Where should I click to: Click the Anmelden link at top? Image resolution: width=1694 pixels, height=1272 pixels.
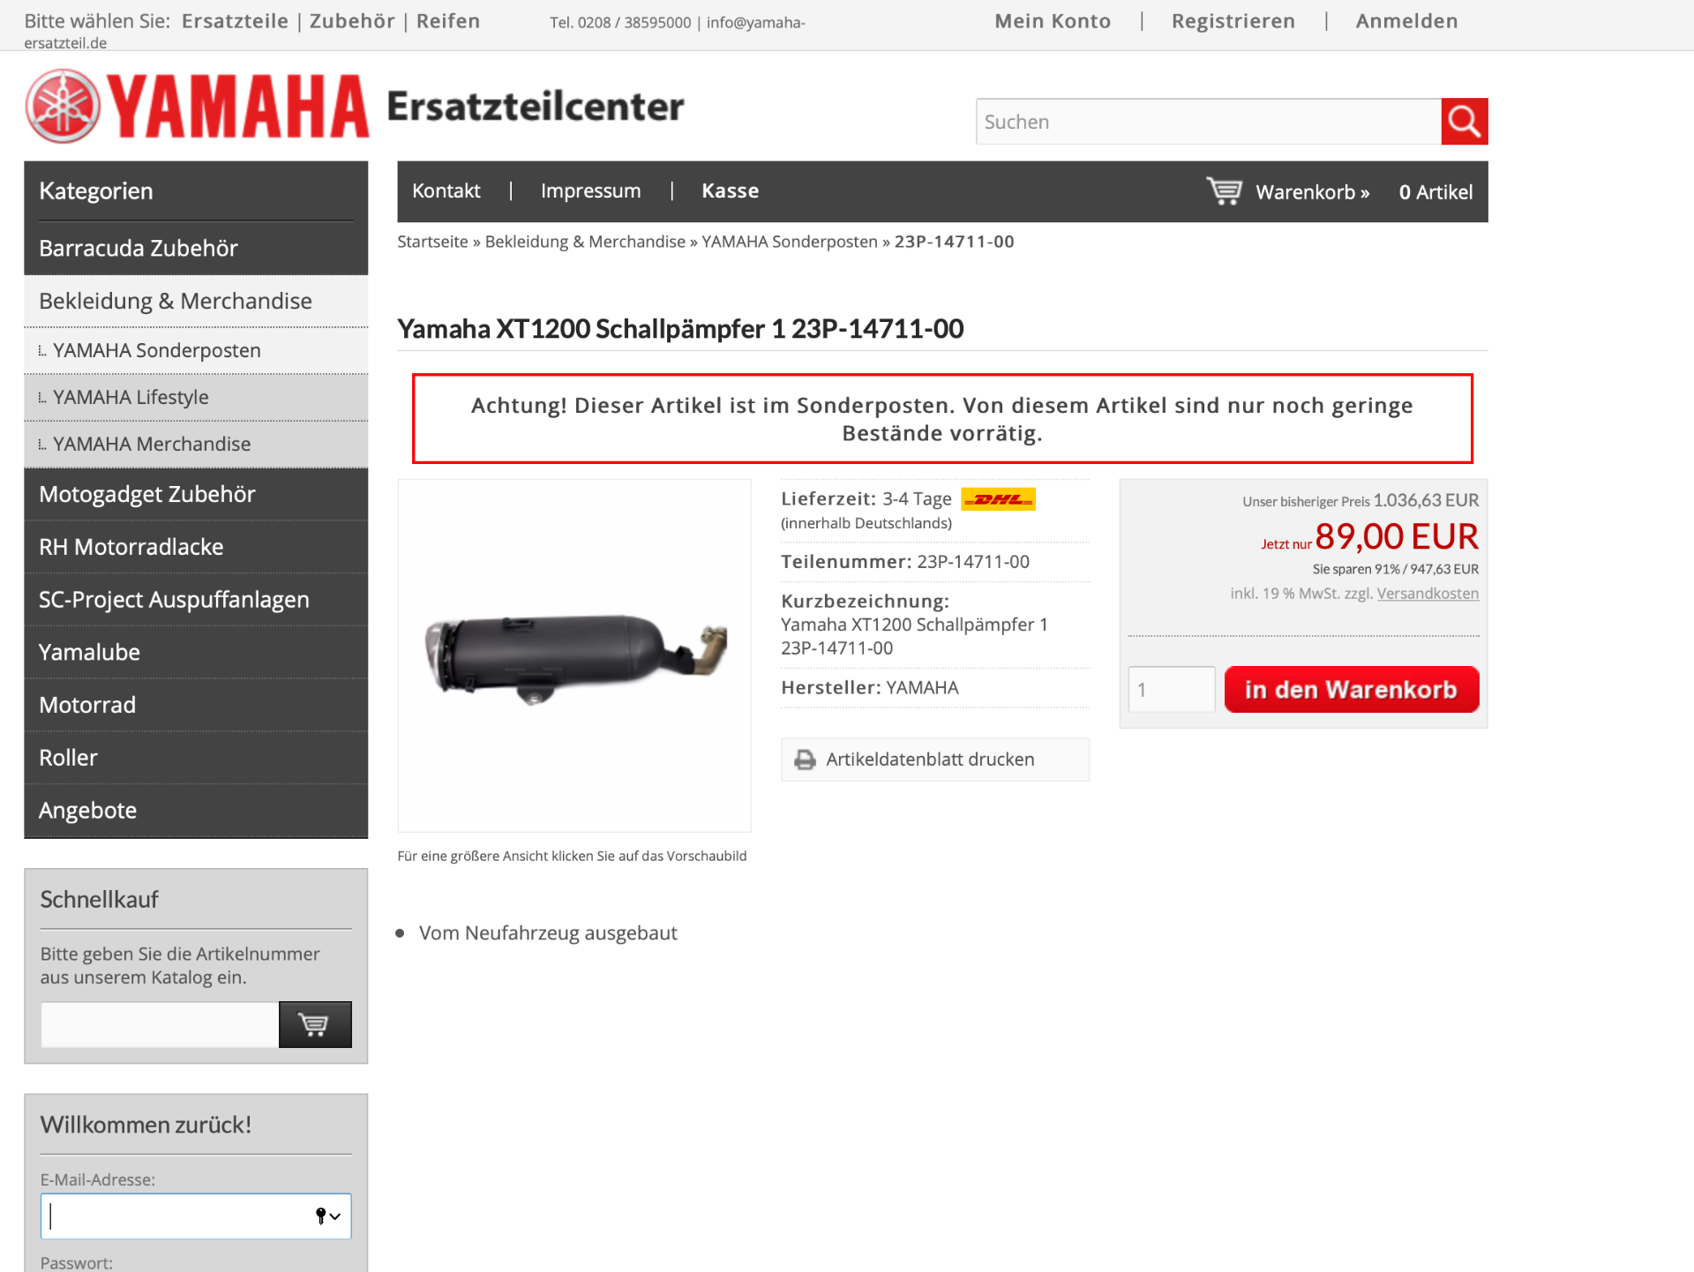(x=1406, y=21)
